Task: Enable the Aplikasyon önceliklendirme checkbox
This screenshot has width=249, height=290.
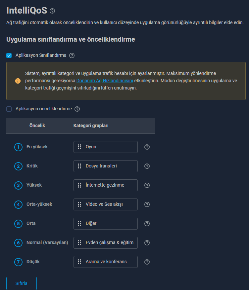Action: pos(9,109)
